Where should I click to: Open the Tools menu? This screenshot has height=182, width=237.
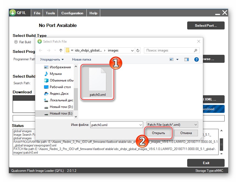click(x=50, y=13)
